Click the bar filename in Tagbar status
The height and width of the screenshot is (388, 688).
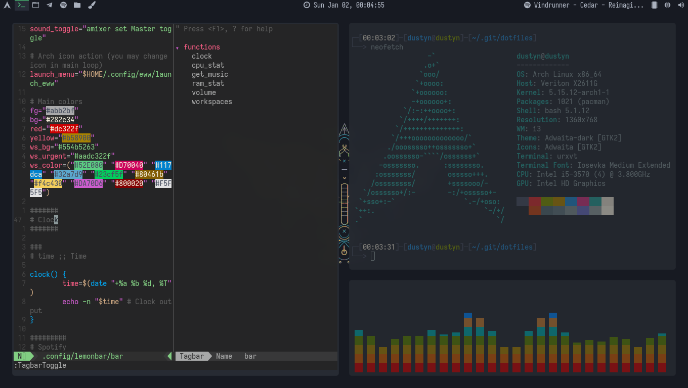[250, 356]
